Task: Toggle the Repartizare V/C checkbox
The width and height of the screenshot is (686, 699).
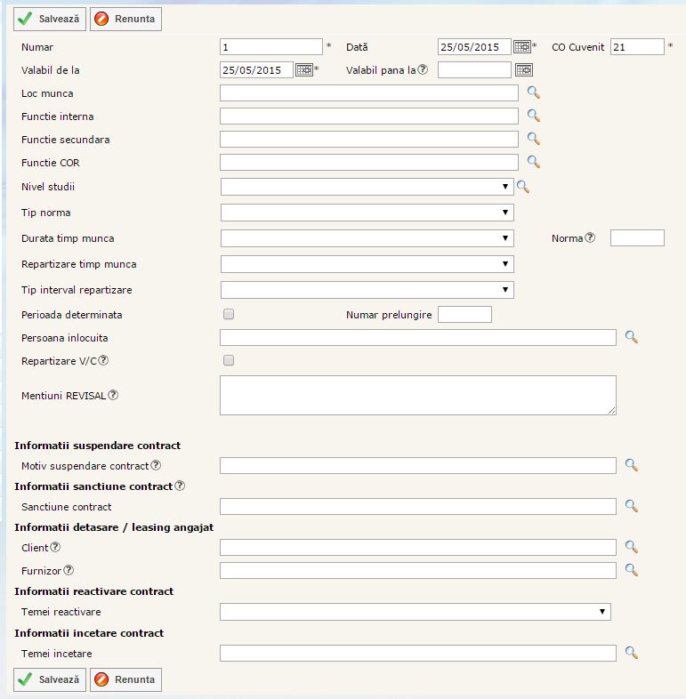Action: 229,360
